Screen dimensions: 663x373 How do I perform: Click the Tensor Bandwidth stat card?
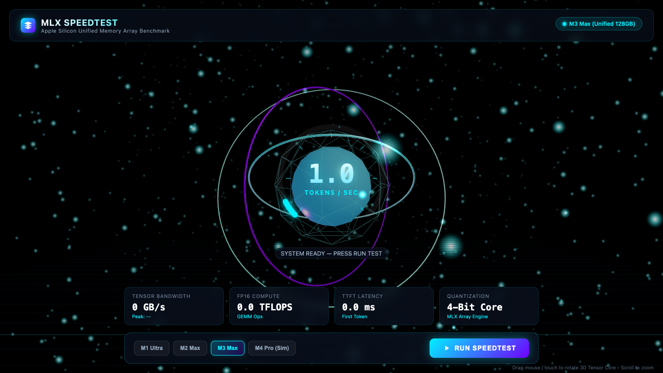pos(174,306)
